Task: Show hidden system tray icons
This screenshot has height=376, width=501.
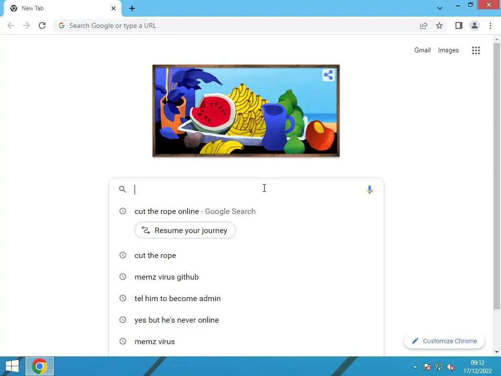Action: 415,367
